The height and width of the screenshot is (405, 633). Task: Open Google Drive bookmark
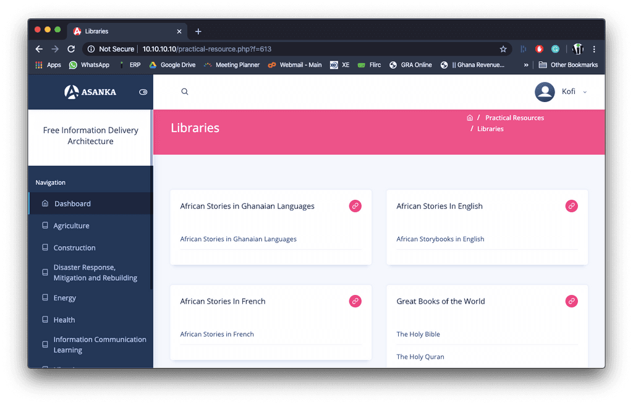172,64
